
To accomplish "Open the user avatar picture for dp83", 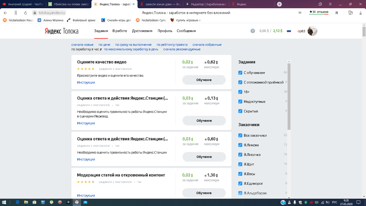I will 312,31.
